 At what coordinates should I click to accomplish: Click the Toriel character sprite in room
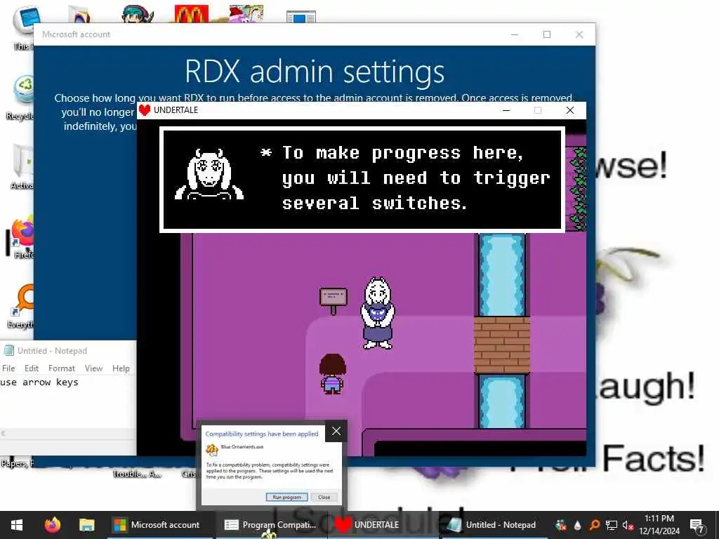pyautogui.click(x=377, y=313)
